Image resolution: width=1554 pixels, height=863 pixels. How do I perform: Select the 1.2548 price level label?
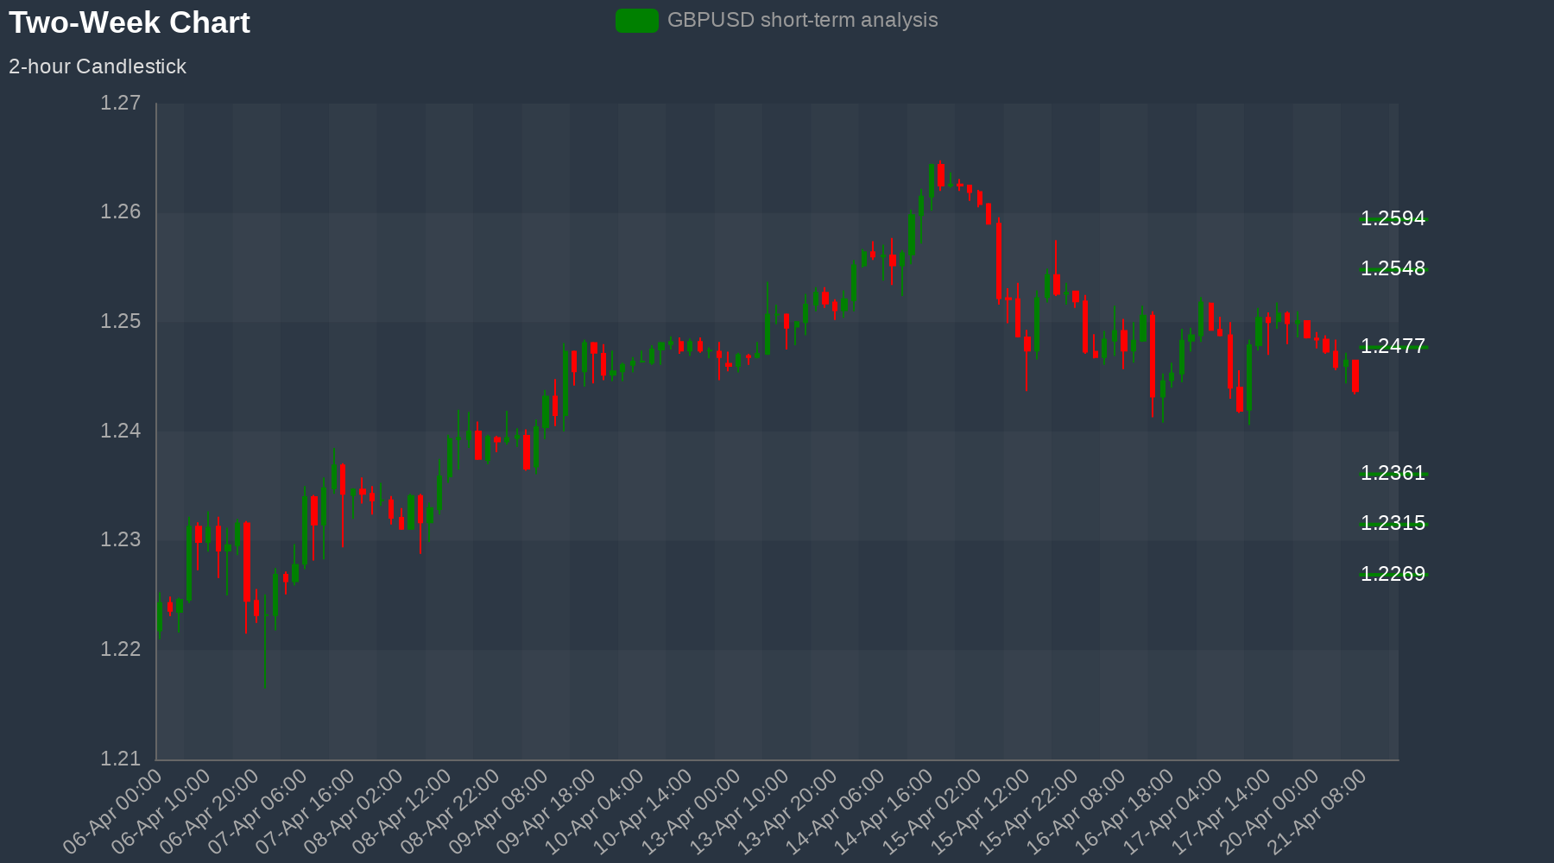(1393, 269)
